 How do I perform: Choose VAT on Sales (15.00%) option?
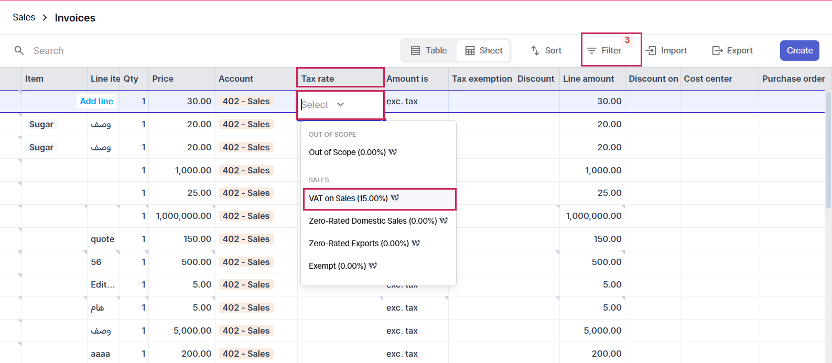pyautogui.click(x=380, y=199)
